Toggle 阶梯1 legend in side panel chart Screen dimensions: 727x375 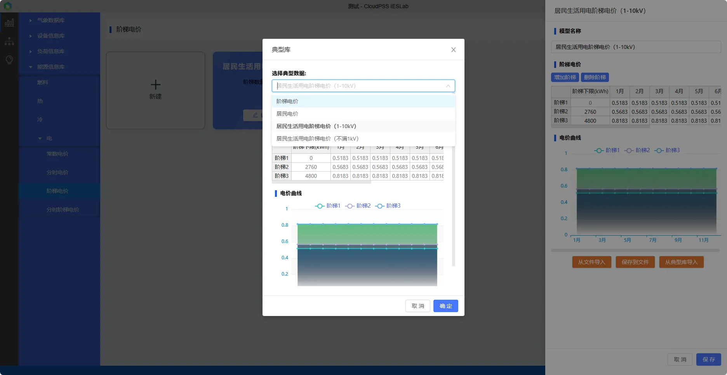point(607,150)
